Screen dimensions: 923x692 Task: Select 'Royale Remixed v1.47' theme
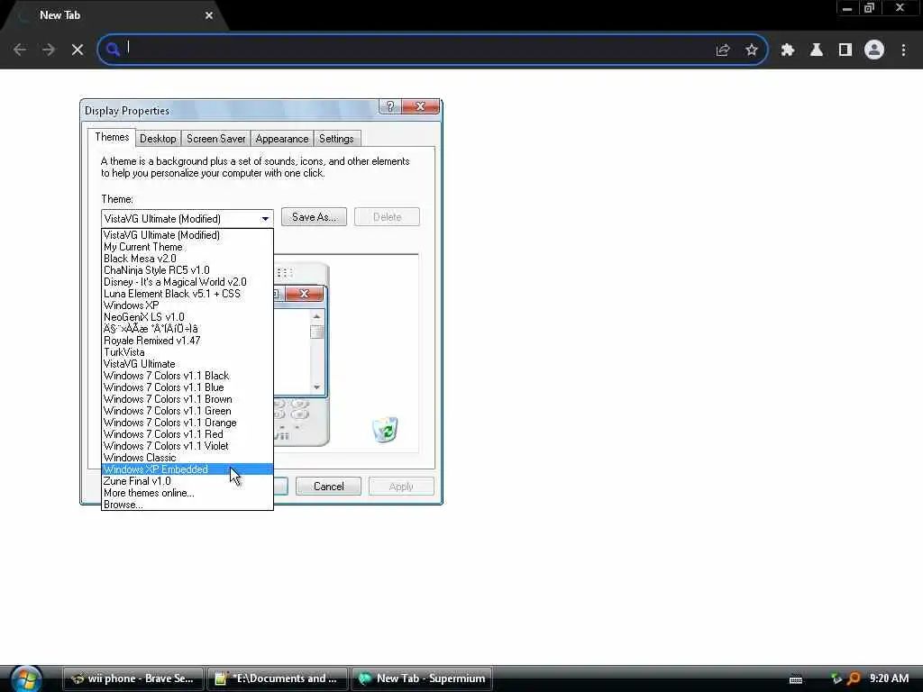pos(187,341)
